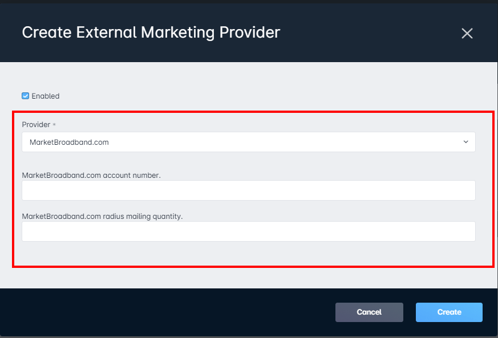498x338 pixels.
Task: Click the dark footer left of Cancel
Action: [x=171, y=312]
